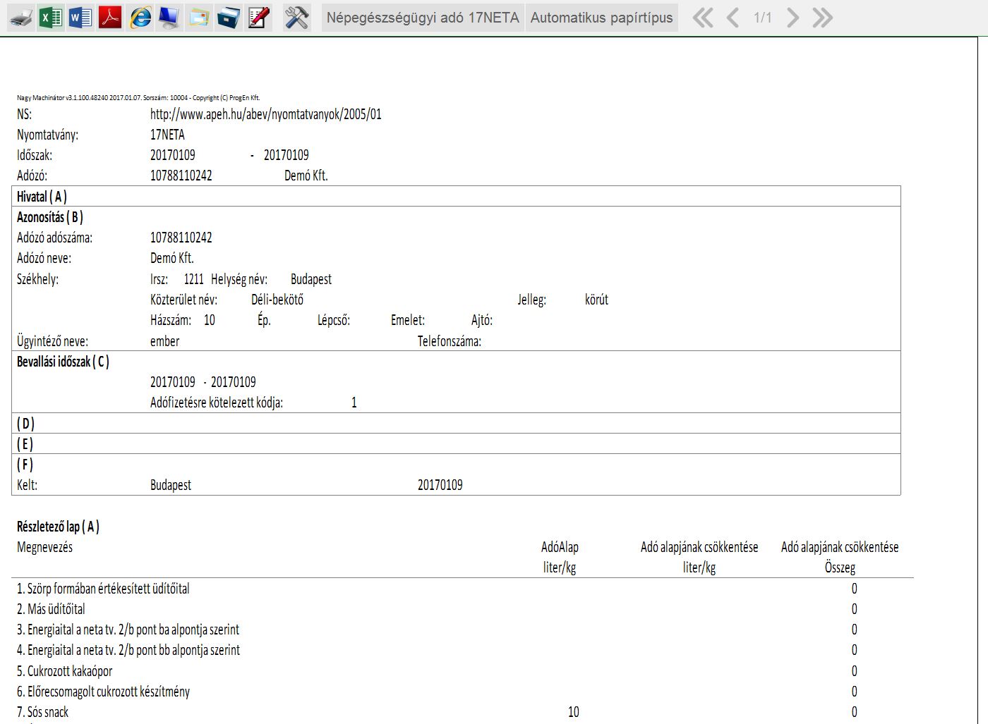Open the Automatikus papírtípus paper type selector
988x724 pixels.
coord(602,18)
